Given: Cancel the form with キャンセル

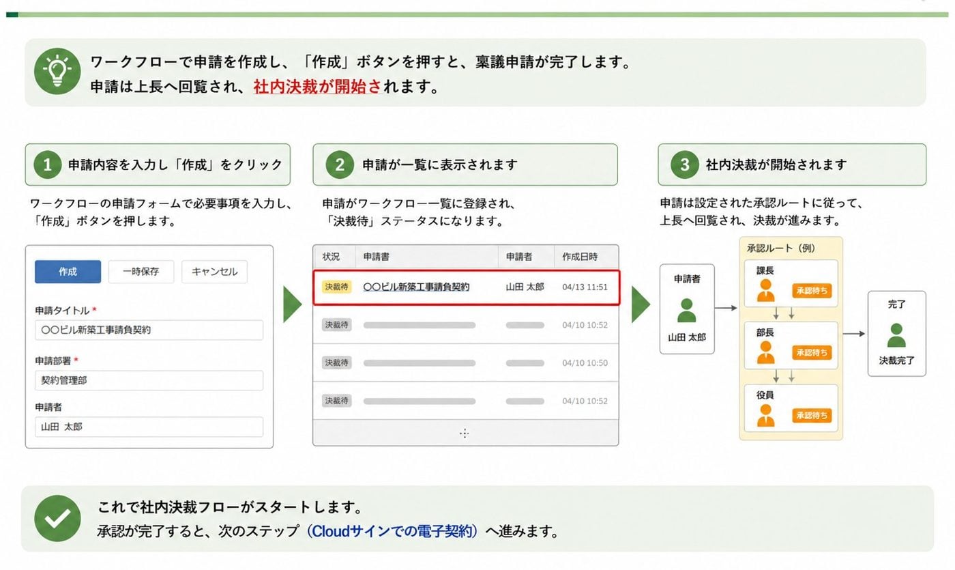Looking at the screenshot, I should pos(214,272).
